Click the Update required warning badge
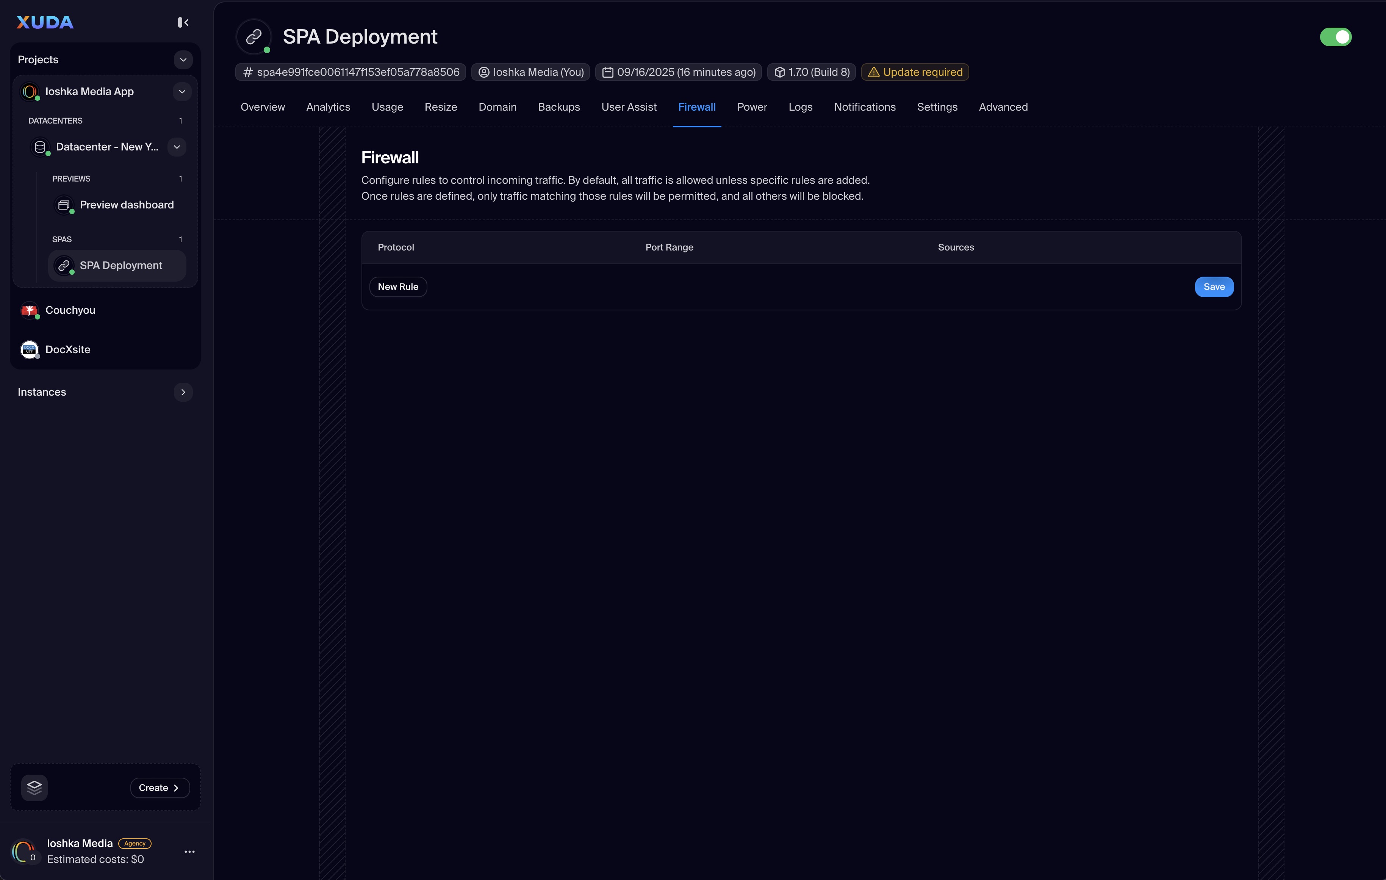This screenshot has width=1386, height=880. tap(915, 72)
